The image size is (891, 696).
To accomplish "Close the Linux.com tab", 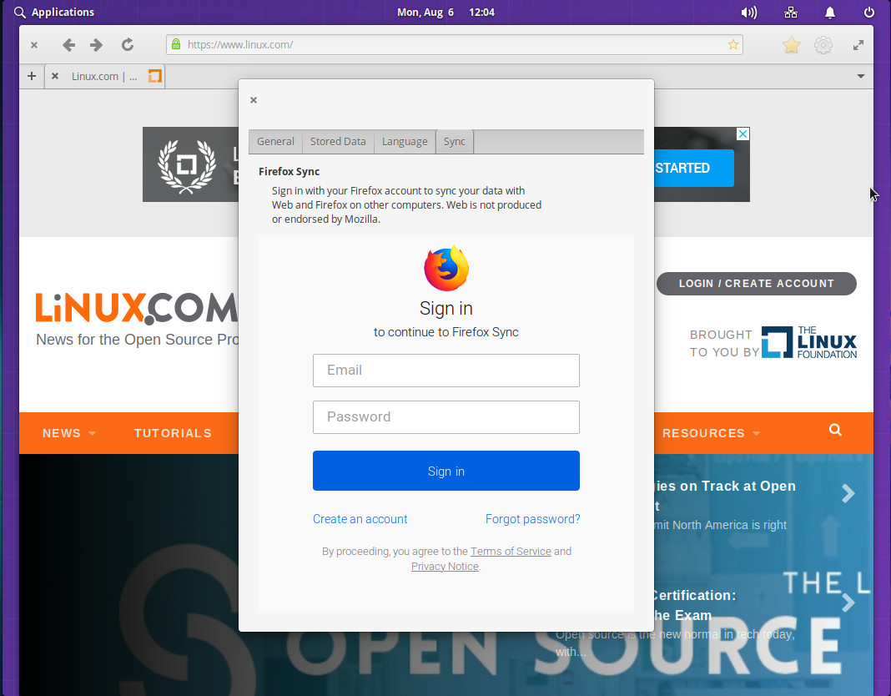I will (55, 76).
